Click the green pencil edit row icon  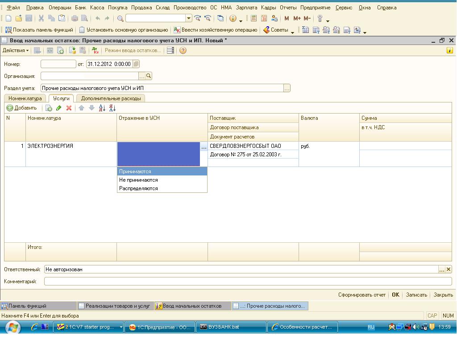click(x=59, y=108)
